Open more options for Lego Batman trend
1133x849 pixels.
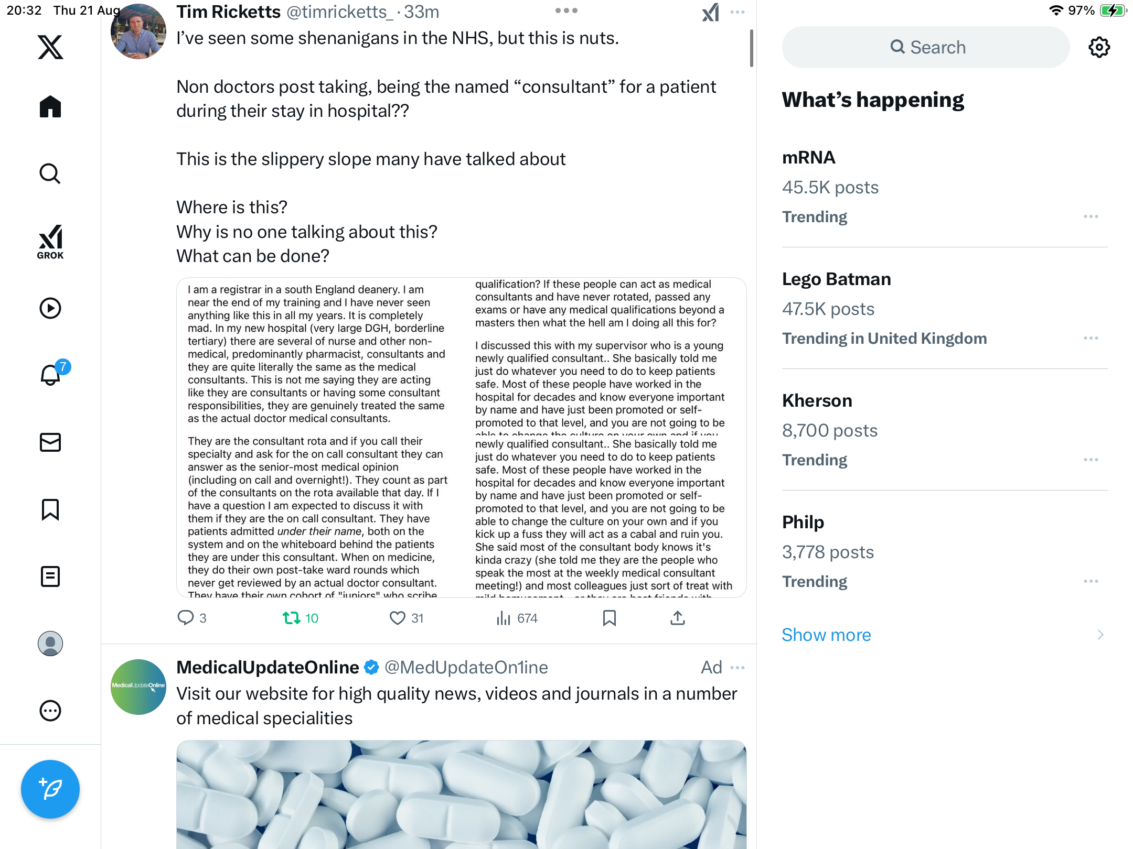1091,339
